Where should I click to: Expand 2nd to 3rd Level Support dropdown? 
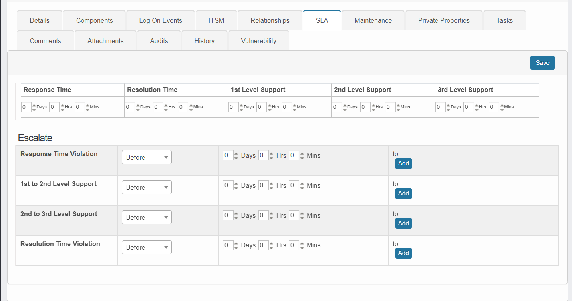point(147,217)
